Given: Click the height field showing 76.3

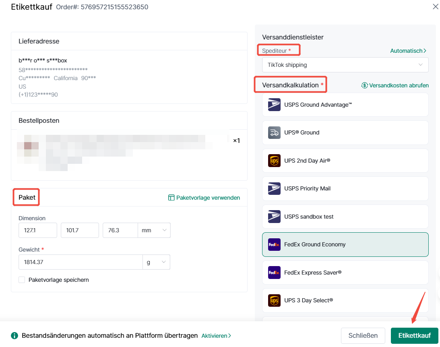Looking at the screenshot, I should tap(120, 230).
